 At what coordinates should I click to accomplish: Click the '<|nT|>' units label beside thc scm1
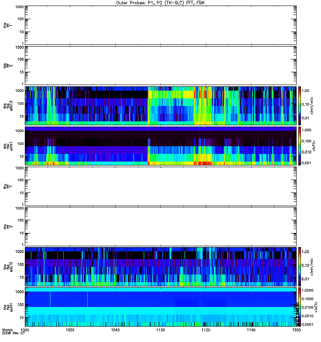(315, 307)
